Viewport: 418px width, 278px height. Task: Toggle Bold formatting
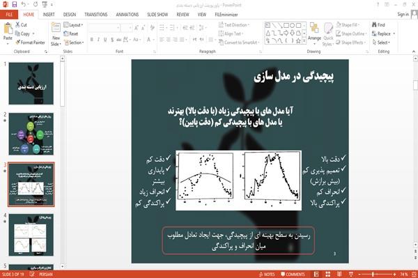(x=92, y=40)
